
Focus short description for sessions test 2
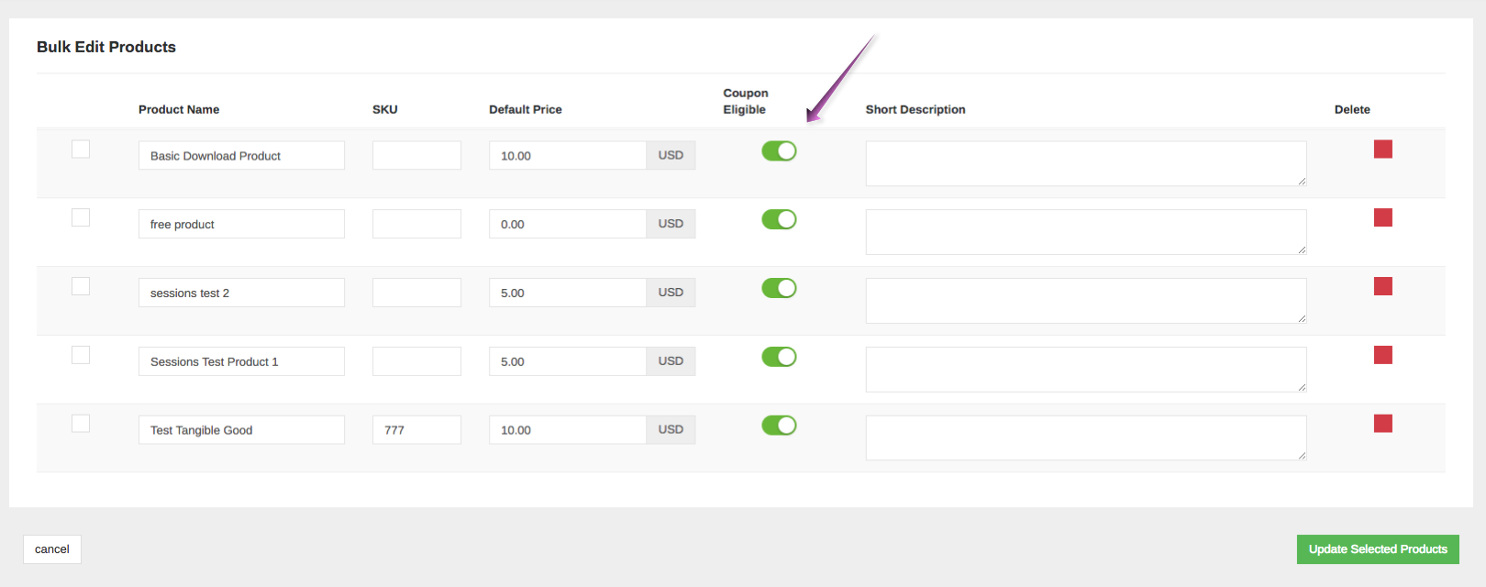pyautogui.click(x=1086, y=301)
